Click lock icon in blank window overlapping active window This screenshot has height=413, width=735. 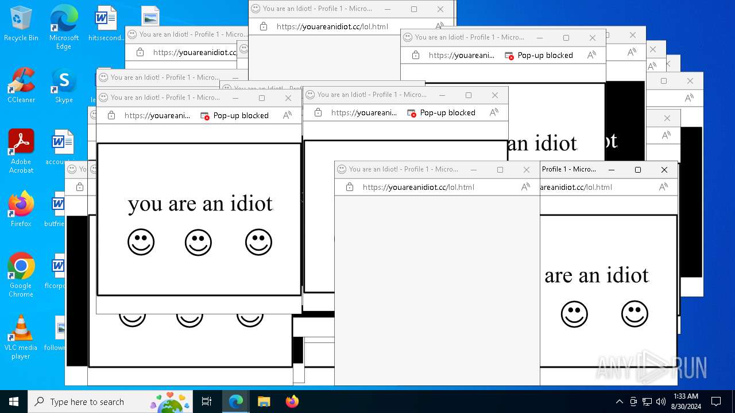click(350, 187)
